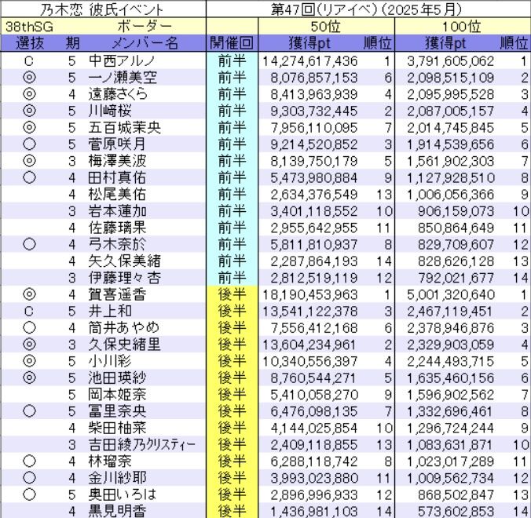
Task: Select 柴田柚菜 in the member column
Action: [x=117, y=428]
